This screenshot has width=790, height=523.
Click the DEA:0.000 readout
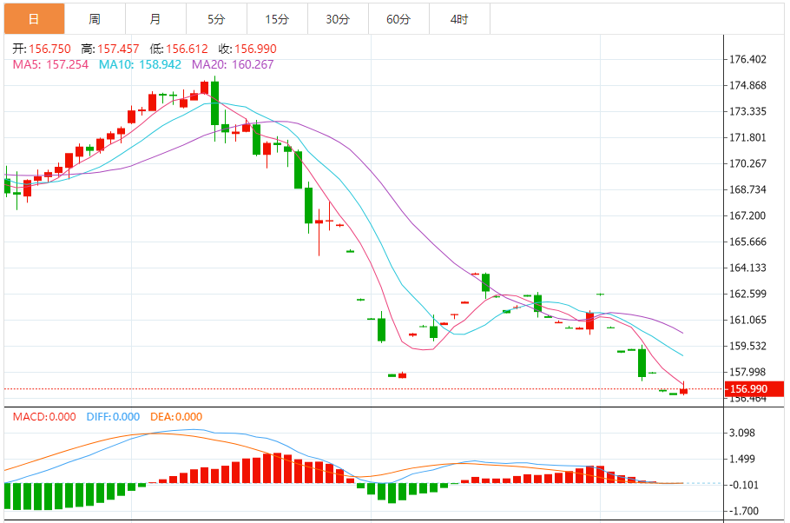(x=176, y=417)
